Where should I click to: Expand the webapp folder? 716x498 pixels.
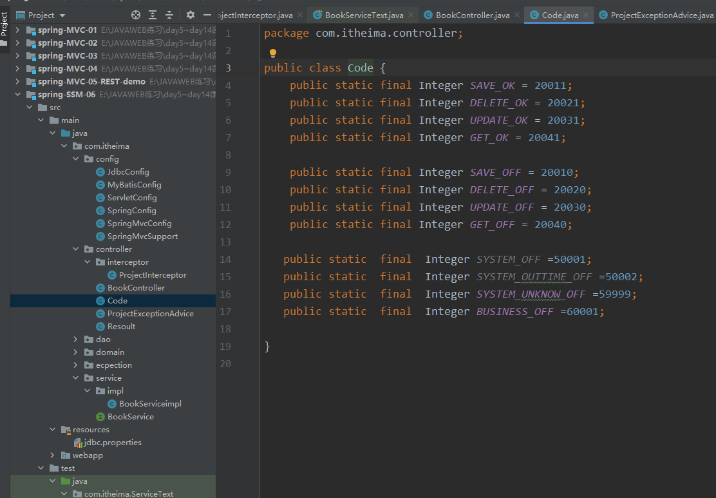(53, 455)
